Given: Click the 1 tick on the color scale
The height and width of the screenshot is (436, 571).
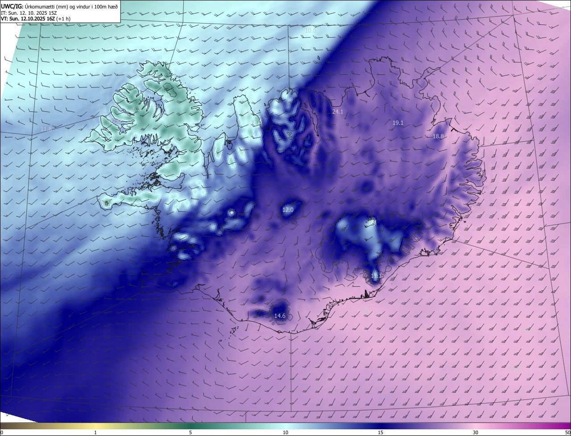Looking at the screenshot, I should click(x=95, y=432).
